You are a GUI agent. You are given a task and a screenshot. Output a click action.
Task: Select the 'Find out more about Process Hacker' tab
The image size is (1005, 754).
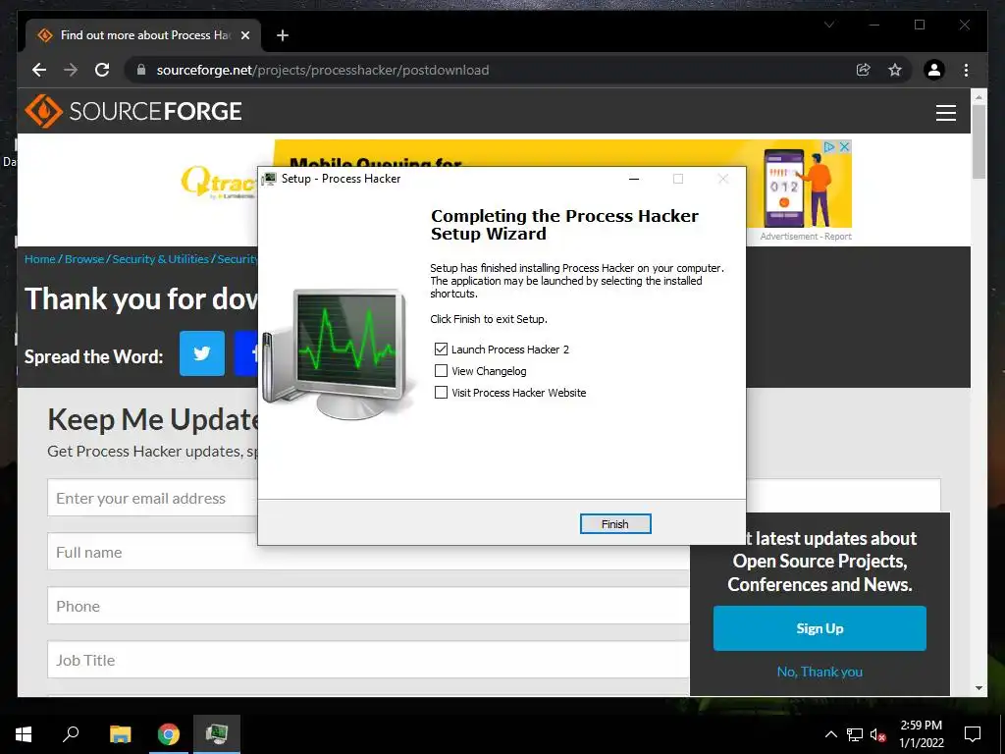click(144, 35)
